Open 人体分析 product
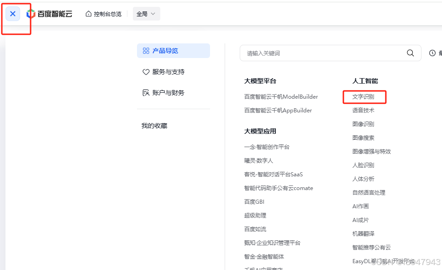Screen dimensions: 442x270 point(363,179)
